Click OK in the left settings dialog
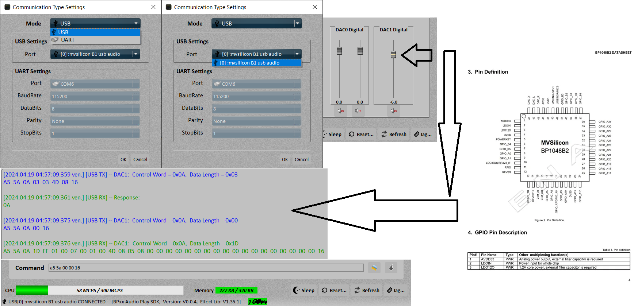 pos(123,159)
